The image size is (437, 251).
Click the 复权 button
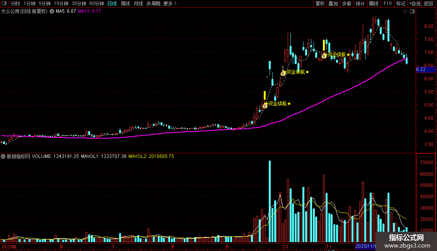(x=320, y=3)
